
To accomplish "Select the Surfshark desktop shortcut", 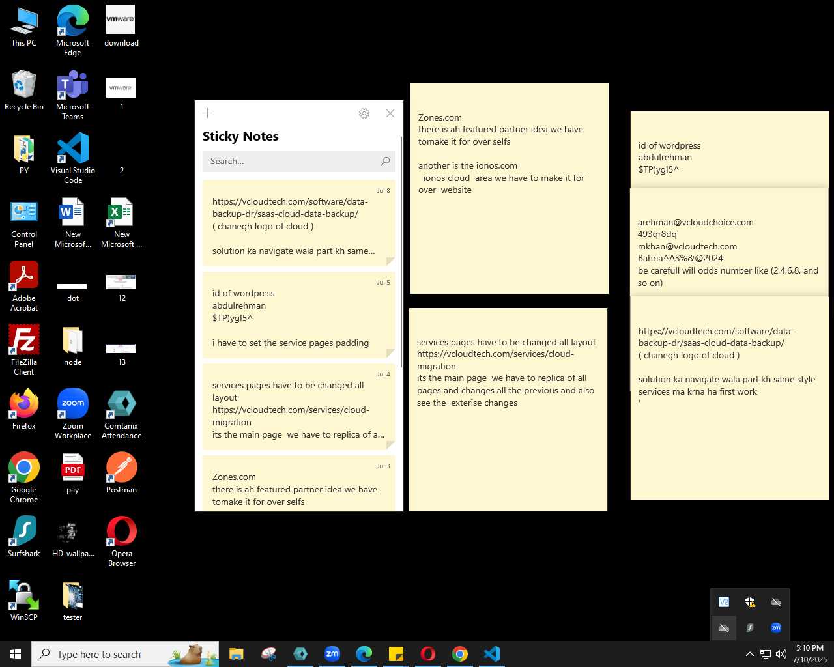I will 24,537.
